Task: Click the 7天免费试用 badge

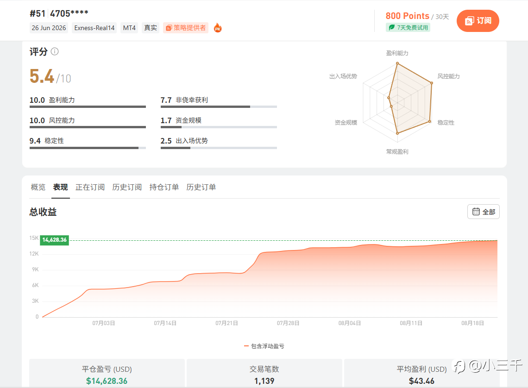Action: [408, 28]
